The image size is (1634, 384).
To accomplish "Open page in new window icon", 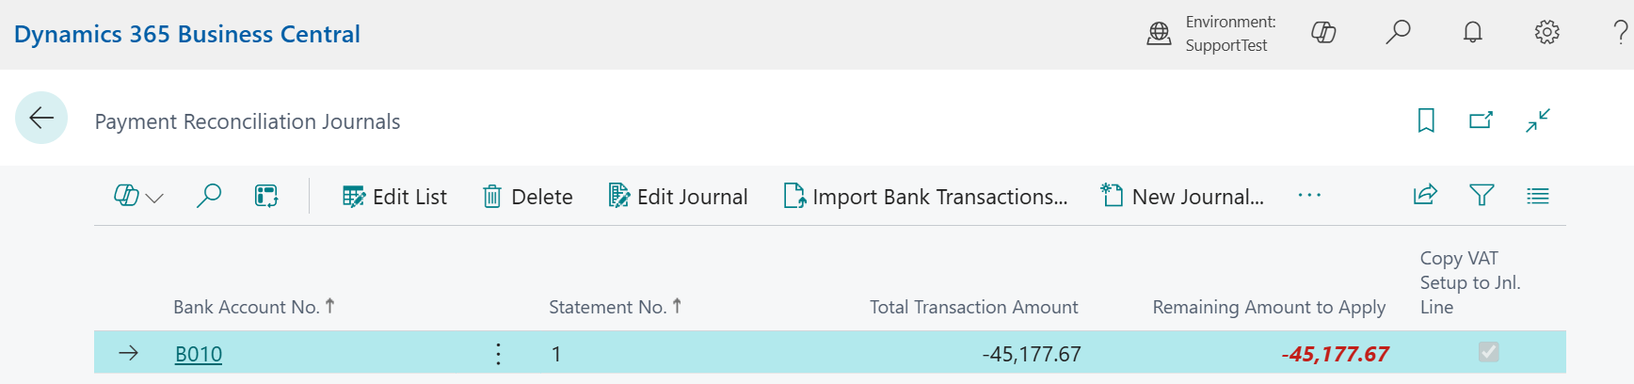I will click(x=1481, y=120).
